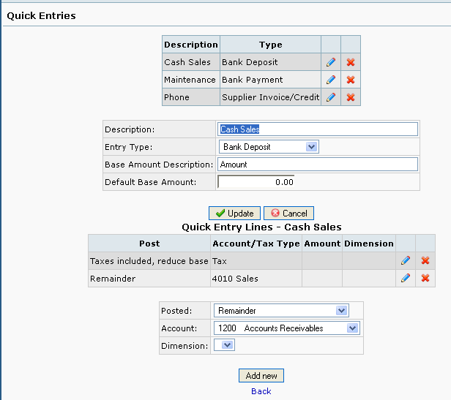Open the Dimension dropdown

click(224, 345)
